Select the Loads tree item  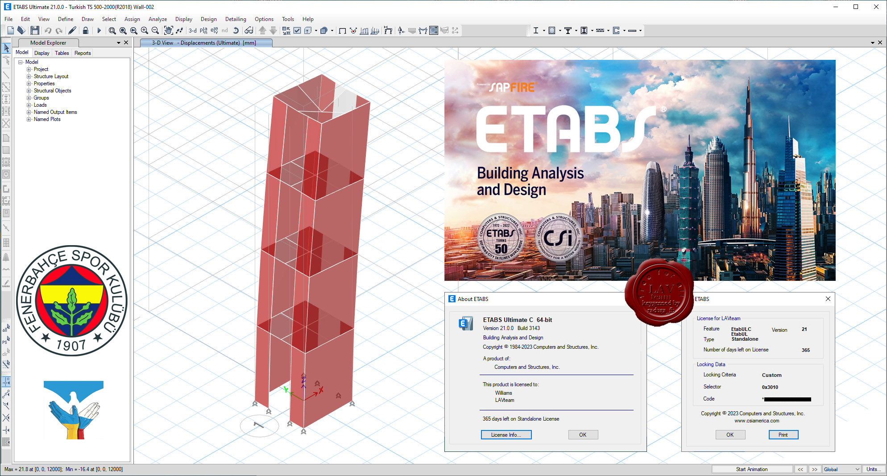coord(40,105)
